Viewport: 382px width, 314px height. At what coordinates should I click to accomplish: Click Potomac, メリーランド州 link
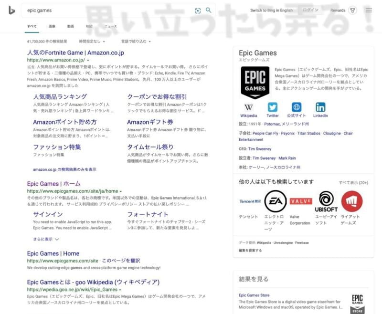tap(286, 124)
